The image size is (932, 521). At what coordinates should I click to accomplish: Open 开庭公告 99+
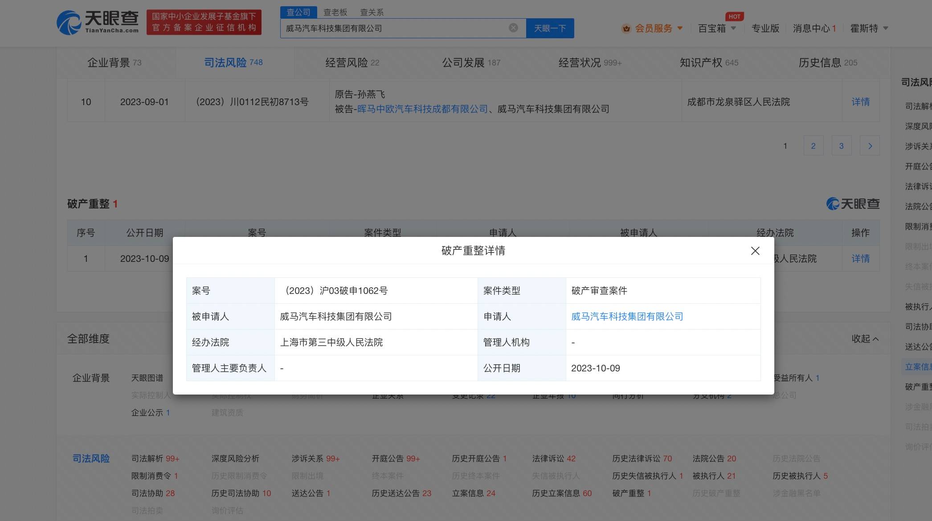point(396,459)
